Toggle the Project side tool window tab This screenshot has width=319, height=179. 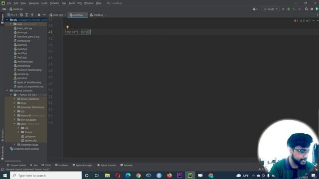[x=2, y=18]
